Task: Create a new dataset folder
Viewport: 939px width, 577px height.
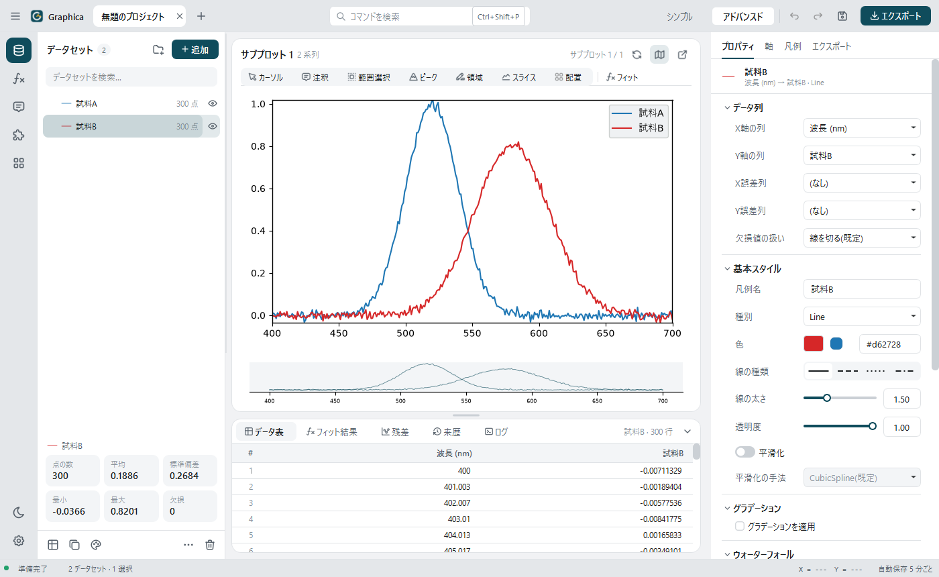Action: pos(158,50)
